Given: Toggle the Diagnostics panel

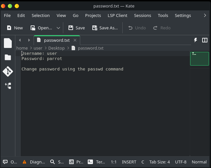Looking at the screenshot, I should [34, 162].
